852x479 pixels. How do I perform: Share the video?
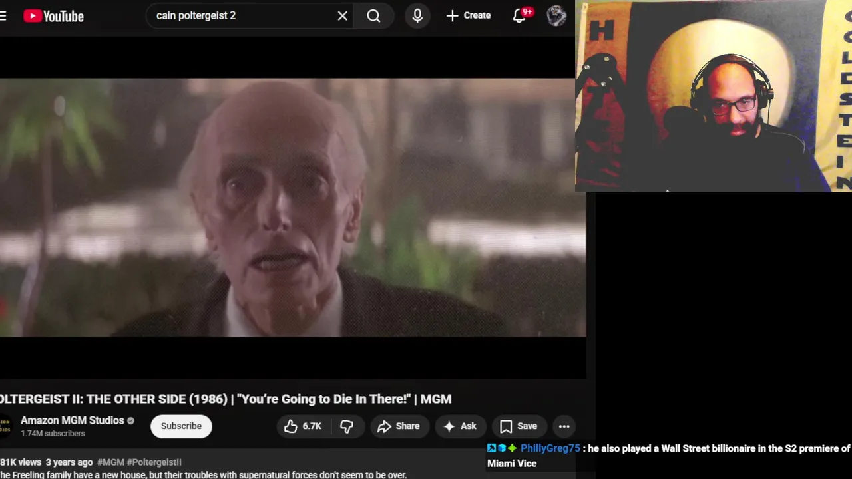(398, 426)
